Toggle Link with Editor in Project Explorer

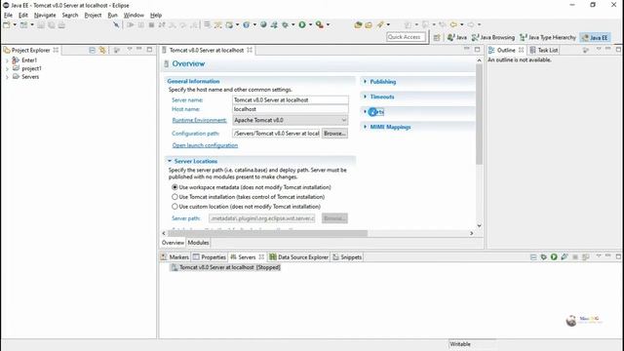tap(102, 50)
